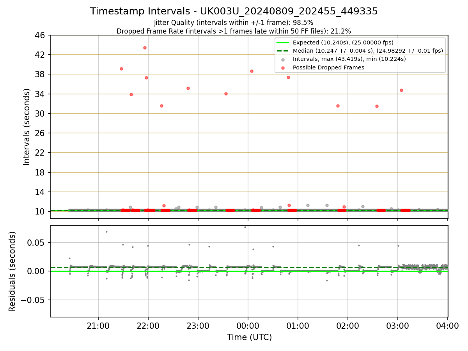Click legend entry "Intervals, max (43.419s), min (10.224s)"

[349, 59]
